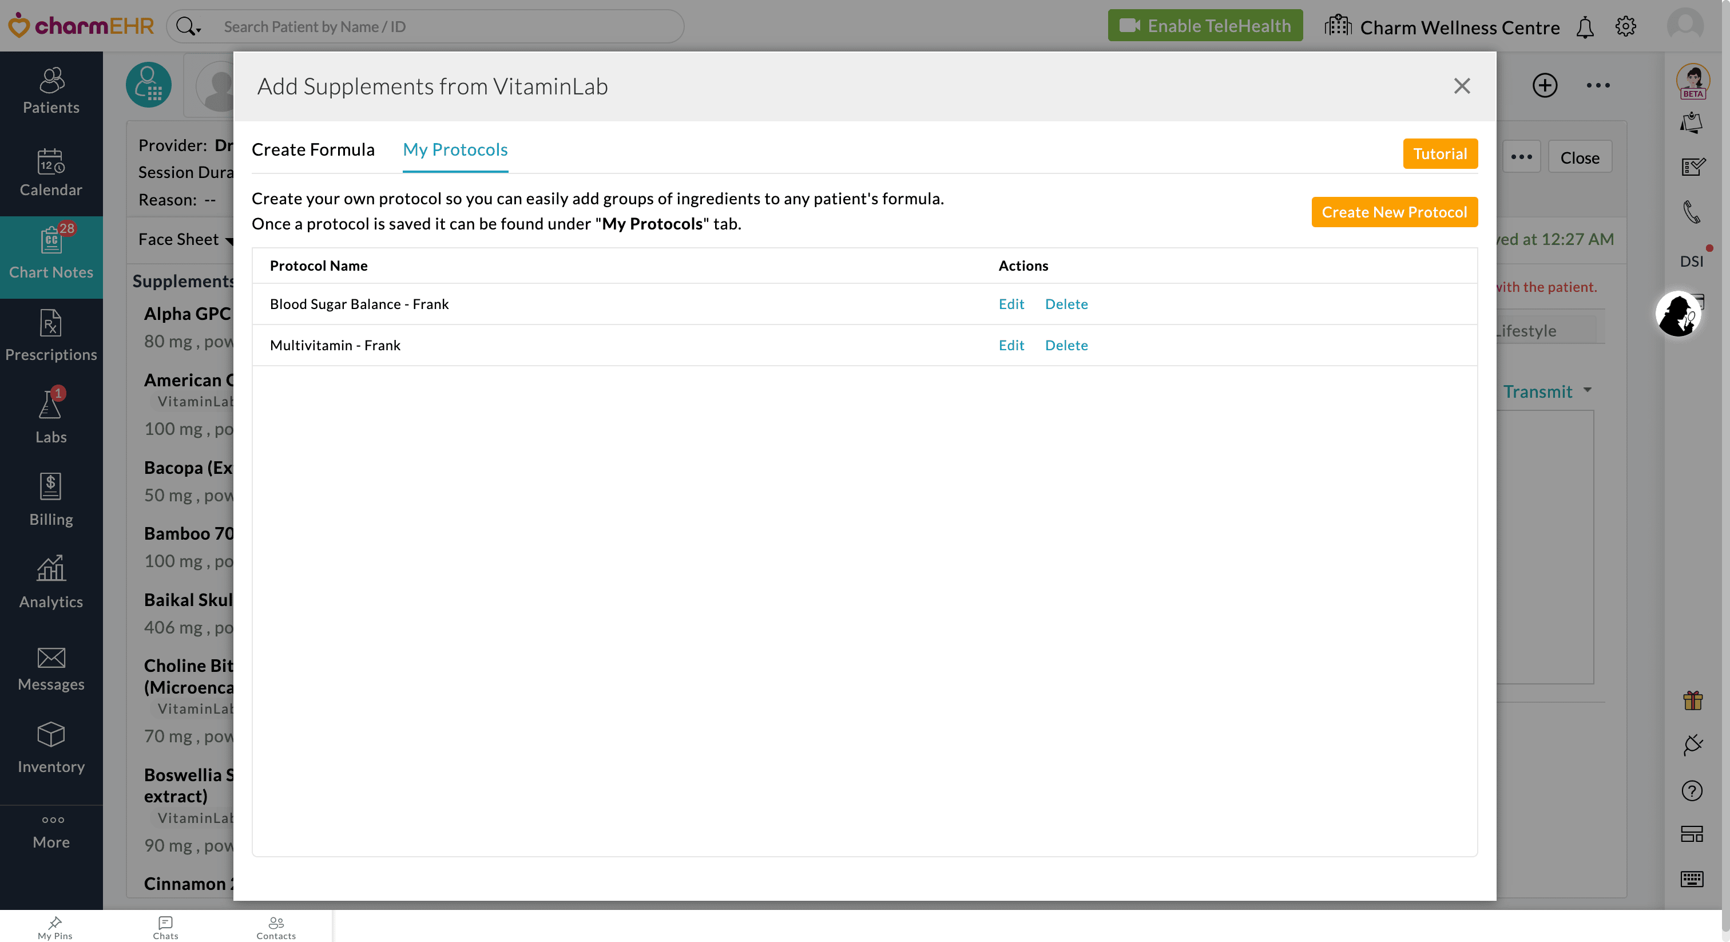Click the notifications bell icon
1730x942 pixels.
(1585, 27)
